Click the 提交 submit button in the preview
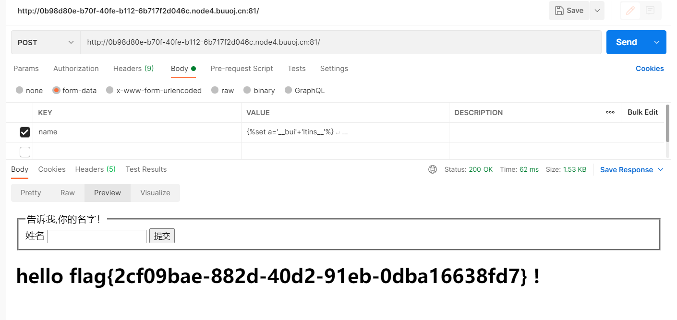The height and width of the screenshot is (320, 677). (x=162, y=236)
